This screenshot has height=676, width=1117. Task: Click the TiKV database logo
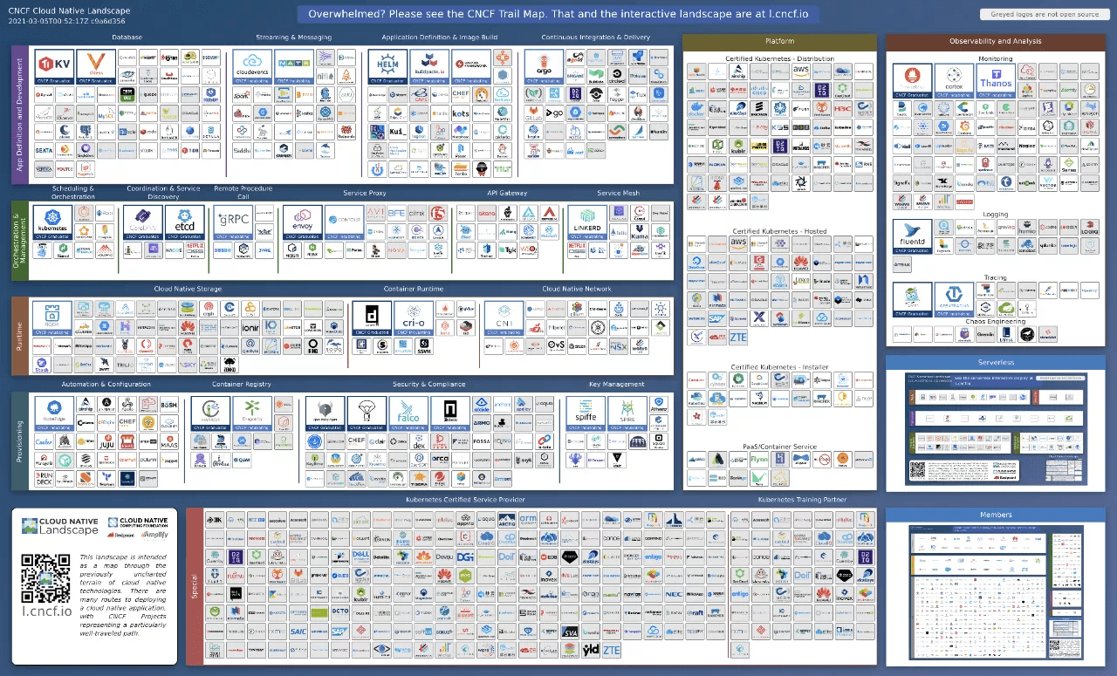tap(52, 66)
